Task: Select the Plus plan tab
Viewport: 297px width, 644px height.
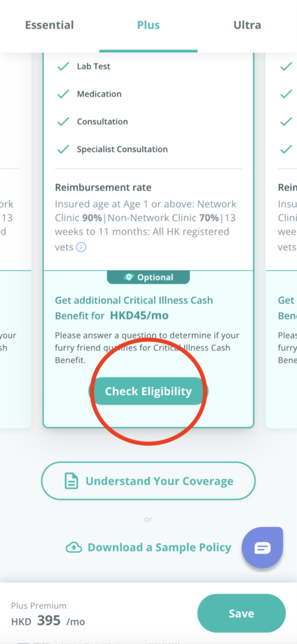Action: [x=148, y=25]
